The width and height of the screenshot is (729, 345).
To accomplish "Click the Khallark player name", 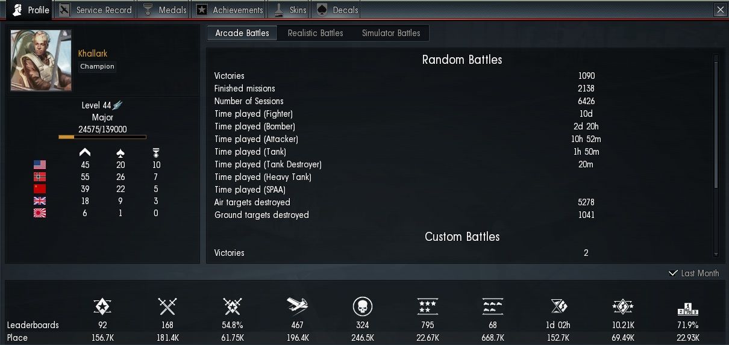I will click(x=93, y=54).
